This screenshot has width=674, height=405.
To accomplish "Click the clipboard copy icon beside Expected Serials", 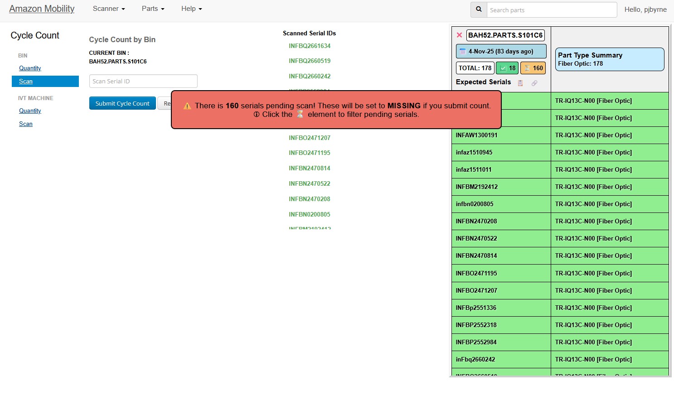I will pos(520,82).
